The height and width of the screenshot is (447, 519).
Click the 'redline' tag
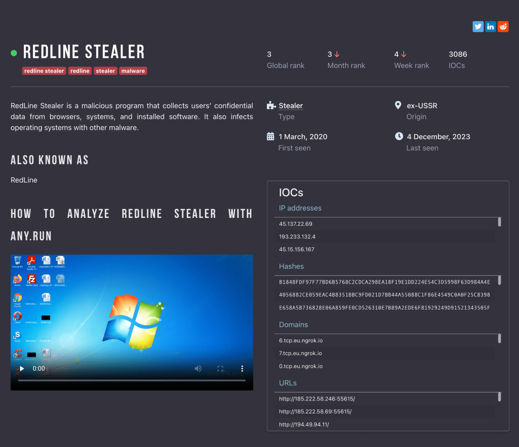click(80, 71)
